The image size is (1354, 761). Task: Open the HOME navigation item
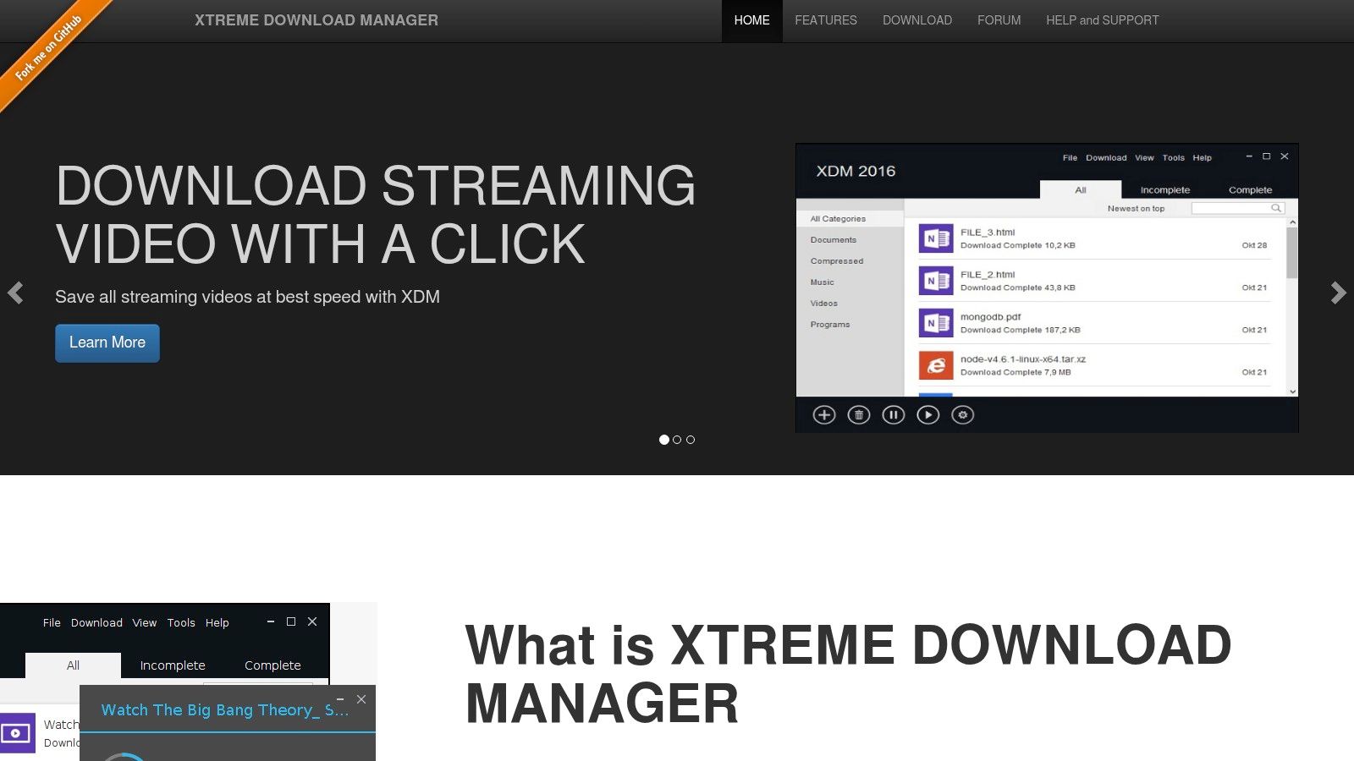coord(751,20)
